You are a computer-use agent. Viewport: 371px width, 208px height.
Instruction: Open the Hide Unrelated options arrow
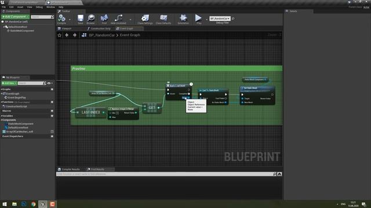(130, 20)
